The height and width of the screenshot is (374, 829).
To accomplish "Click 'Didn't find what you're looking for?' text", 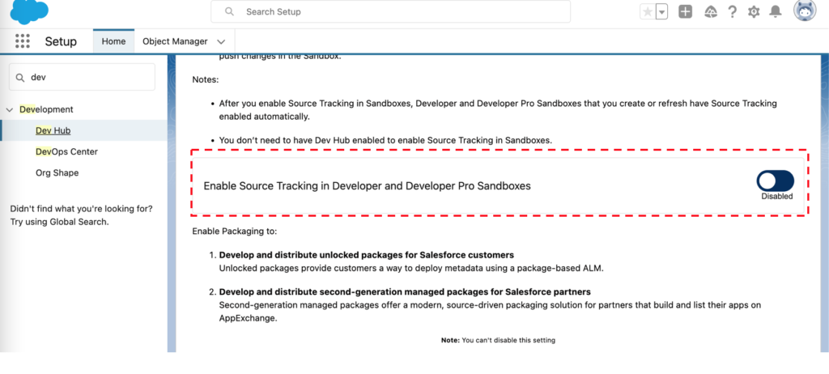I will tap(82, 209).
